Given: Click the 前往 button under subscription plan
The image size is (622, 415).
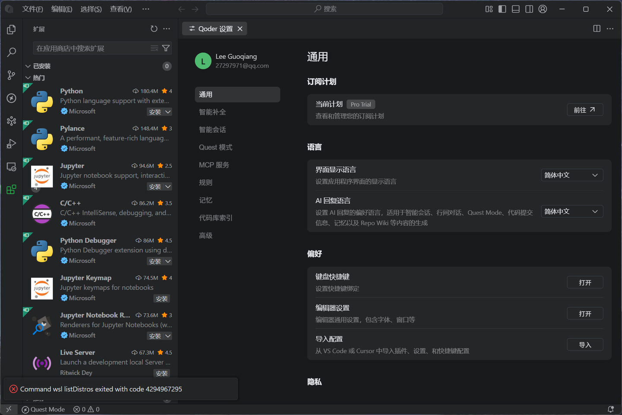Looking at the screenshot, I should click(x=585, y=109).
